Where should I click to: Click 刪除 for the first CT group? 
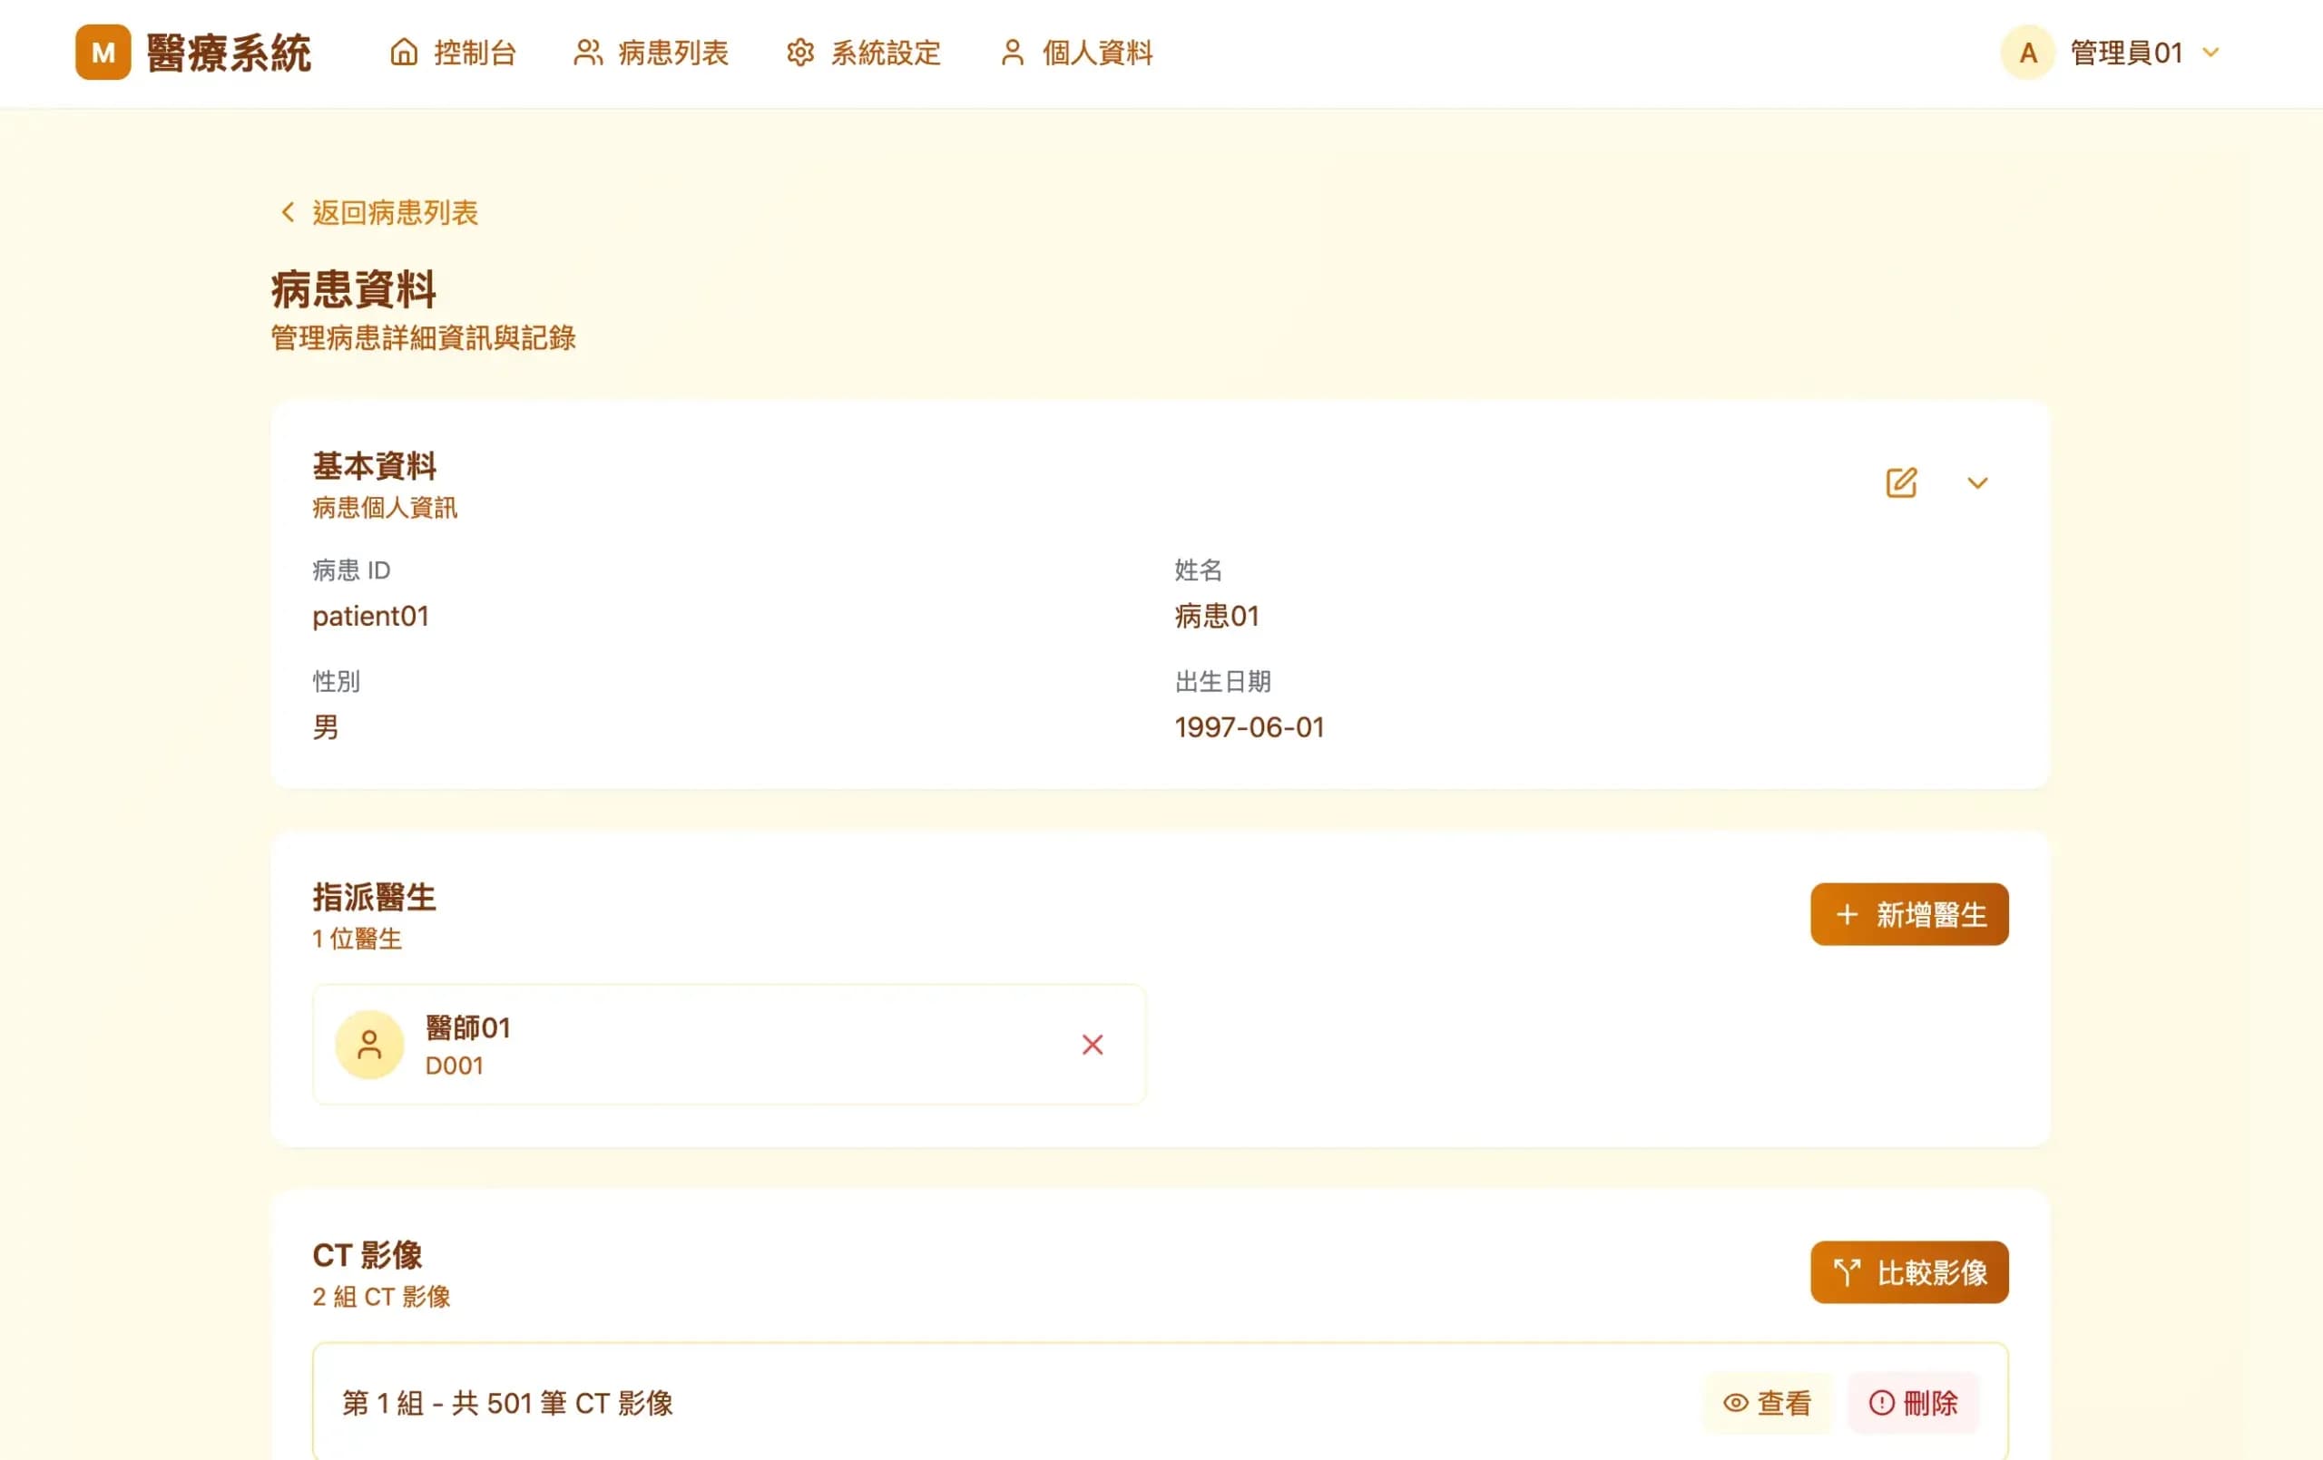tap(1915, 1404)
